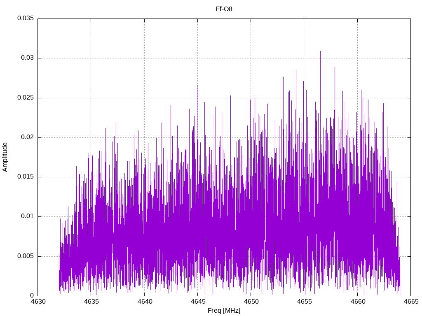Click the tallest spectrum peak near 4656.5 MHz
This screenshot has height=316, width=422.
pyautogui.click(x=320, y=52)
